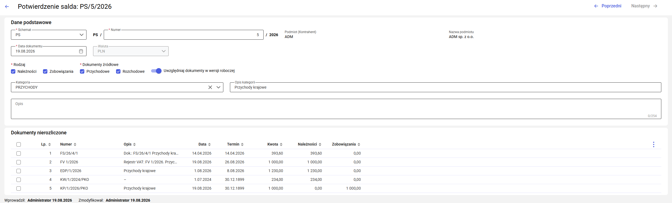
Task: Click the Rejestr VAT description cell
Action: (x=150, y=162)
